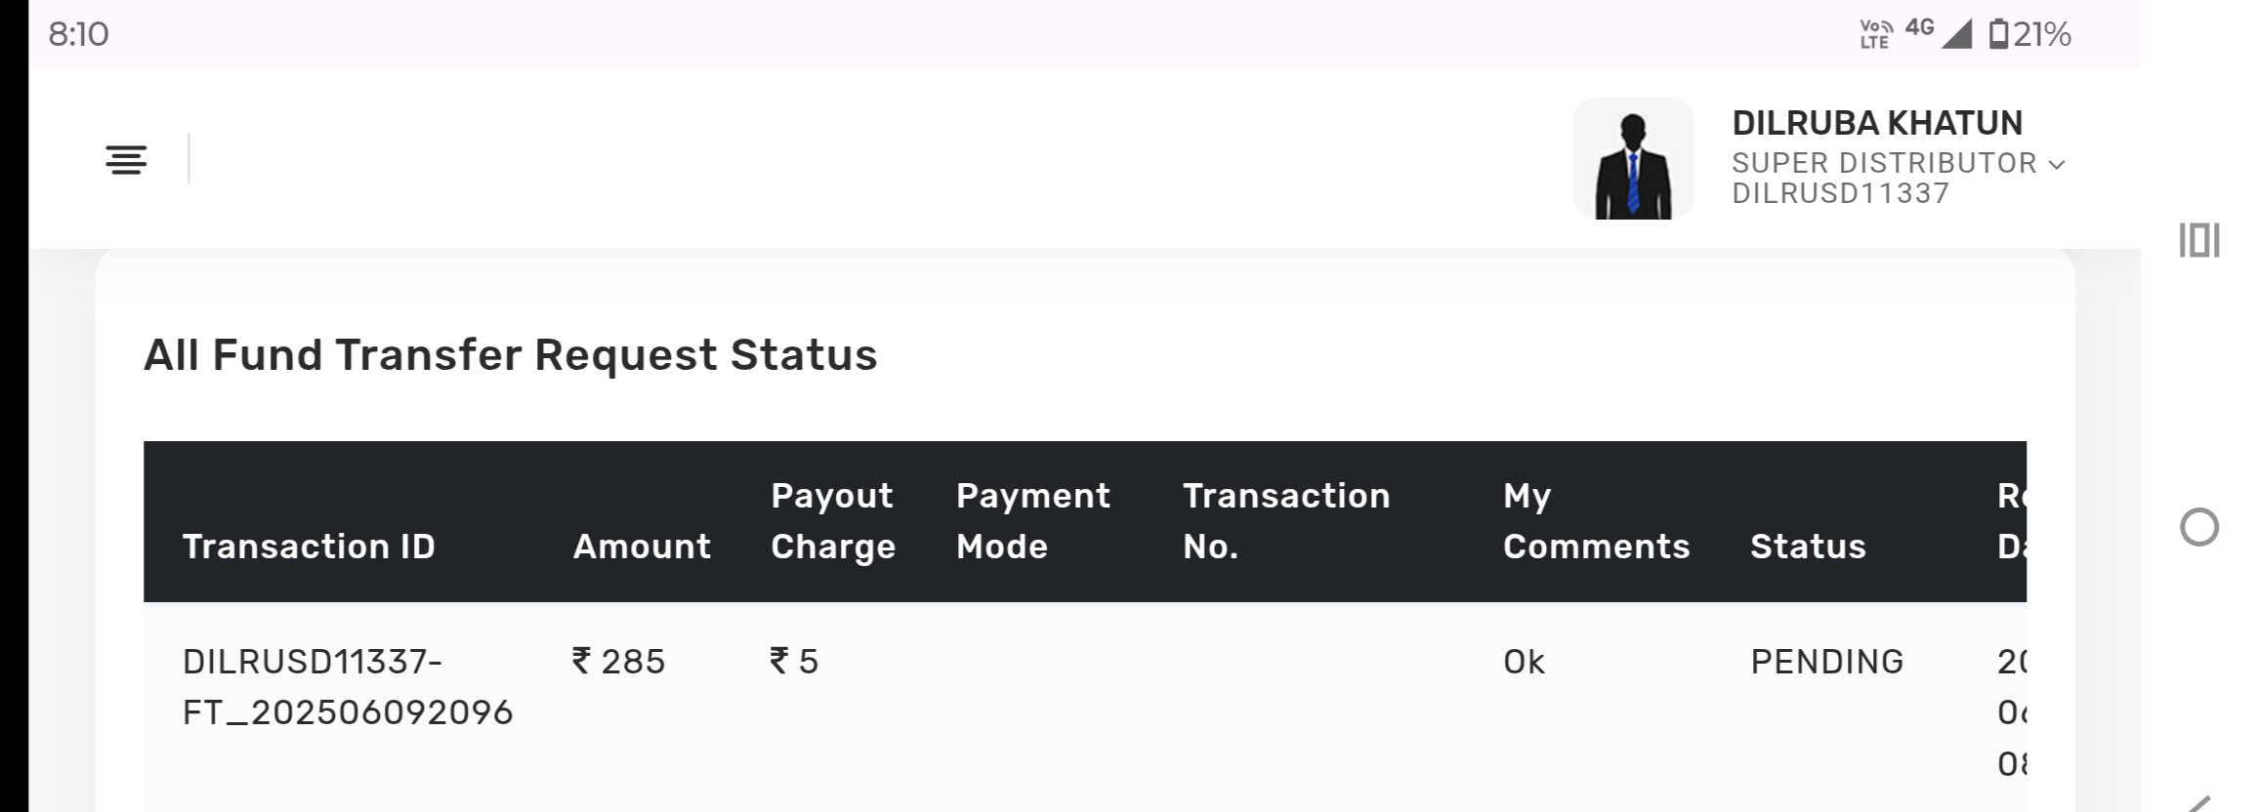The height and width of the screenshot is (812, 2258).
Task: Tap the 4G signal strength icon
Action: pos(1956,35)
